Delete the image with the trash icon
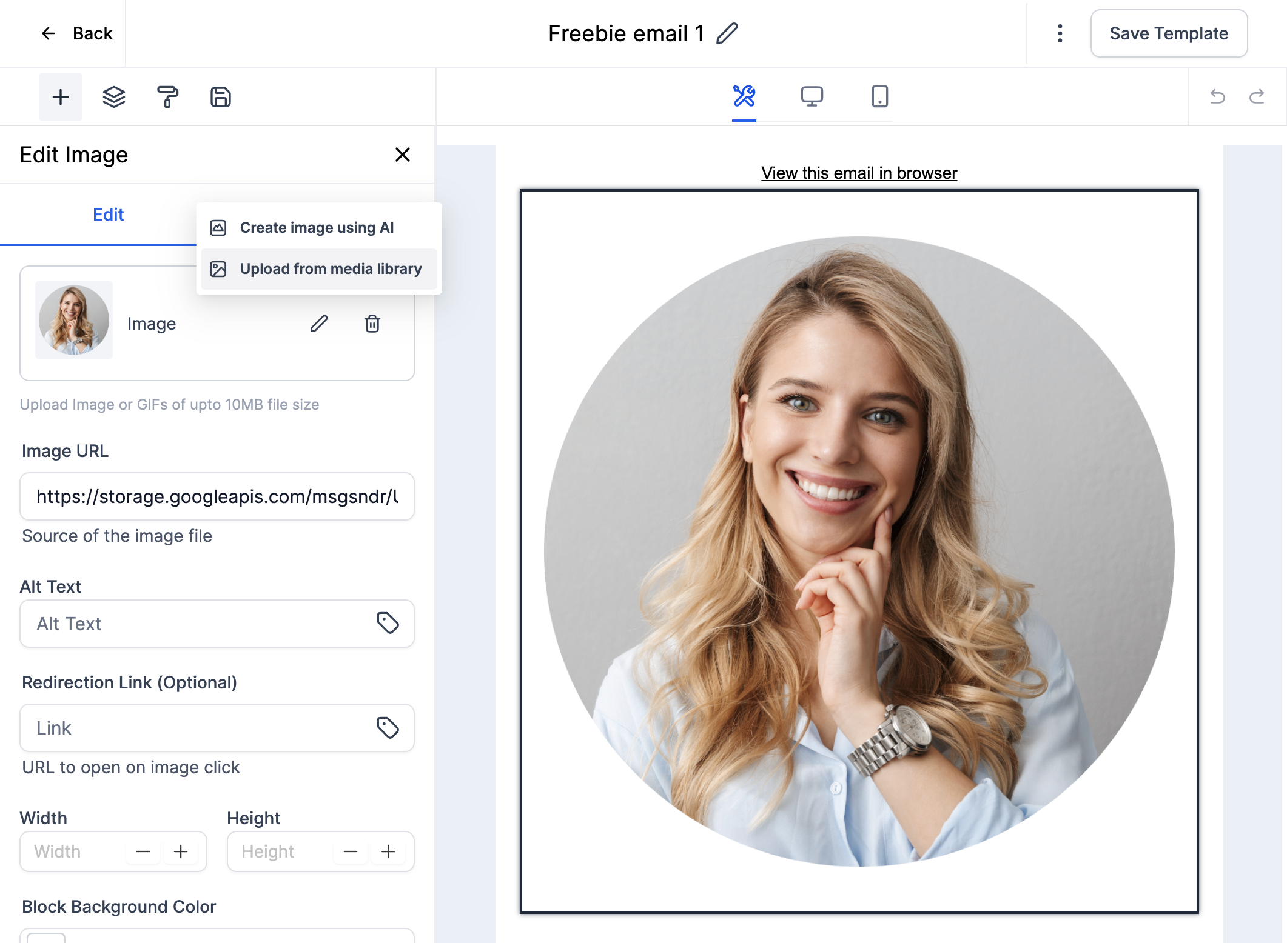 (372, 324)
